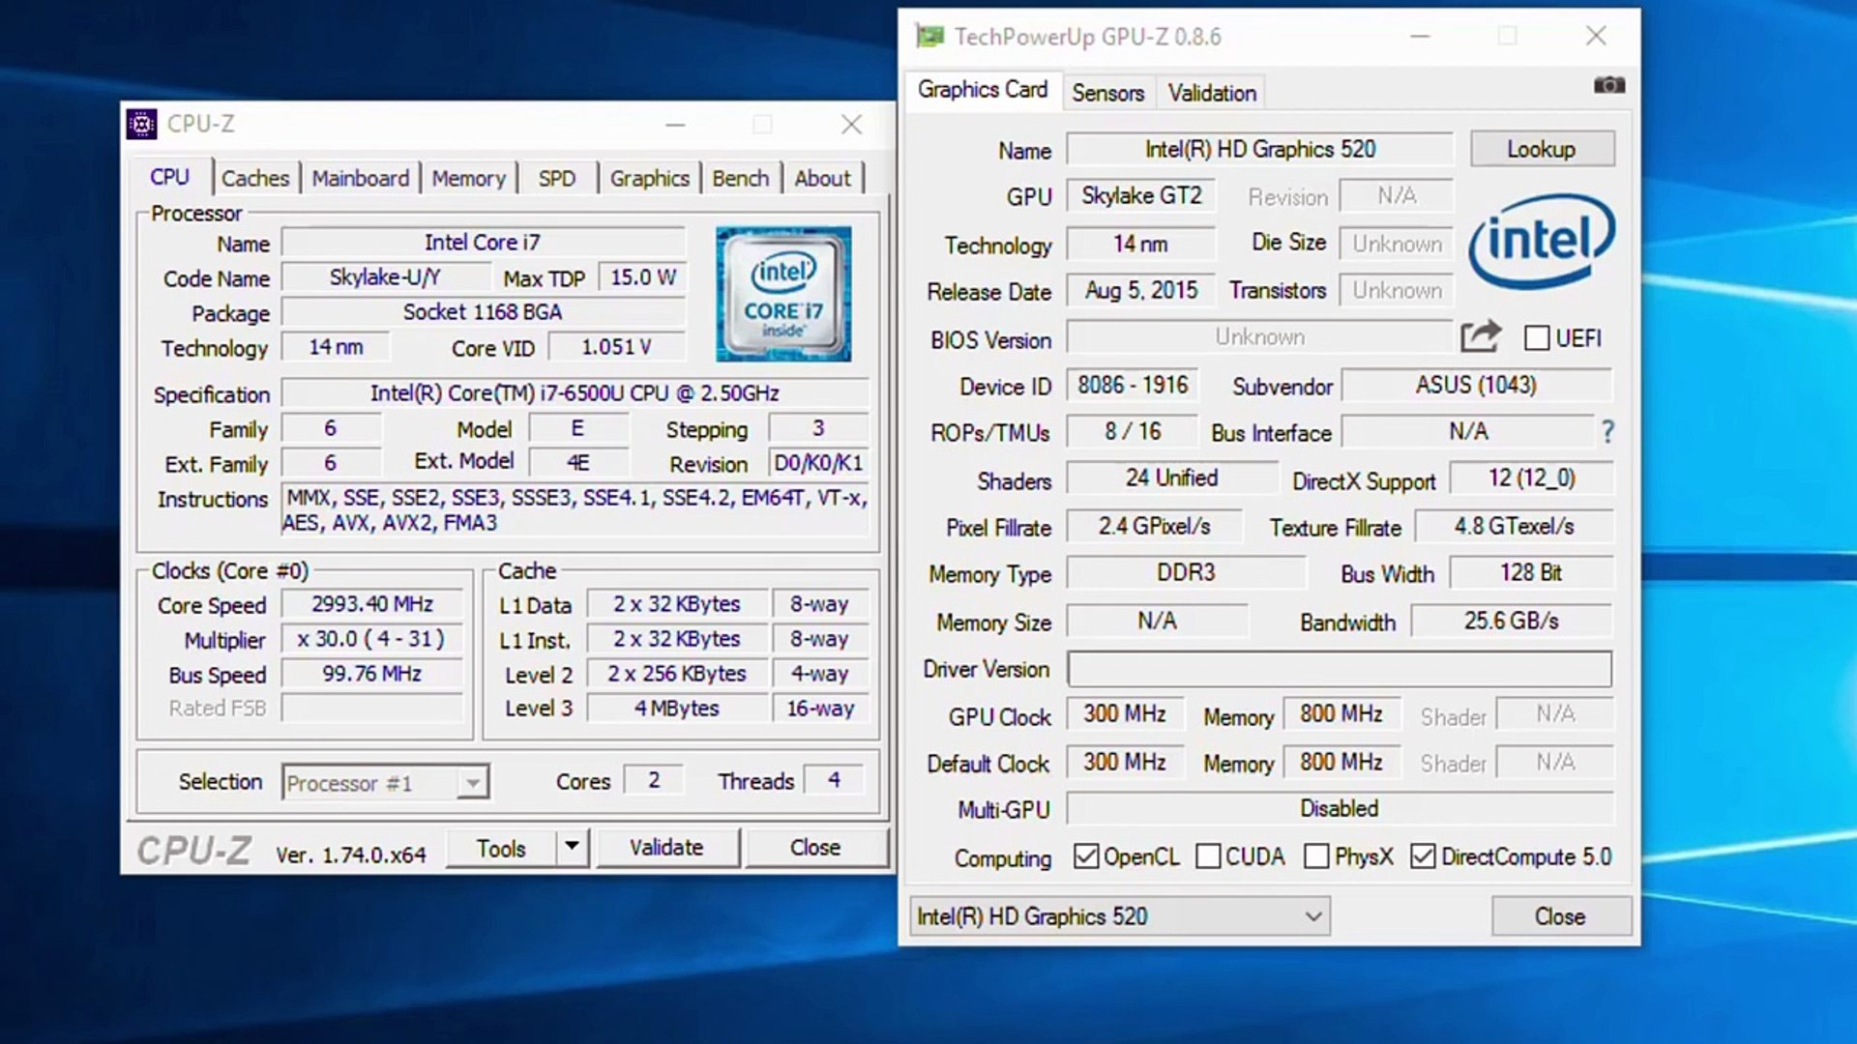
Task: Open the Intel HD Graphics 520 dropdown
Action: click(1313, 916)
